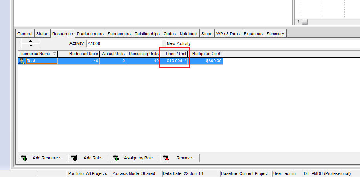Screen dimensions: 360x177
Task: Click the horizontal scrollbar thumb
Action: [305, 22]
